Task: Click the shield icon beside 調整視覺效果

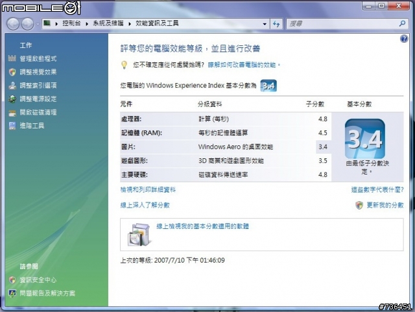Action: (12, 72)
